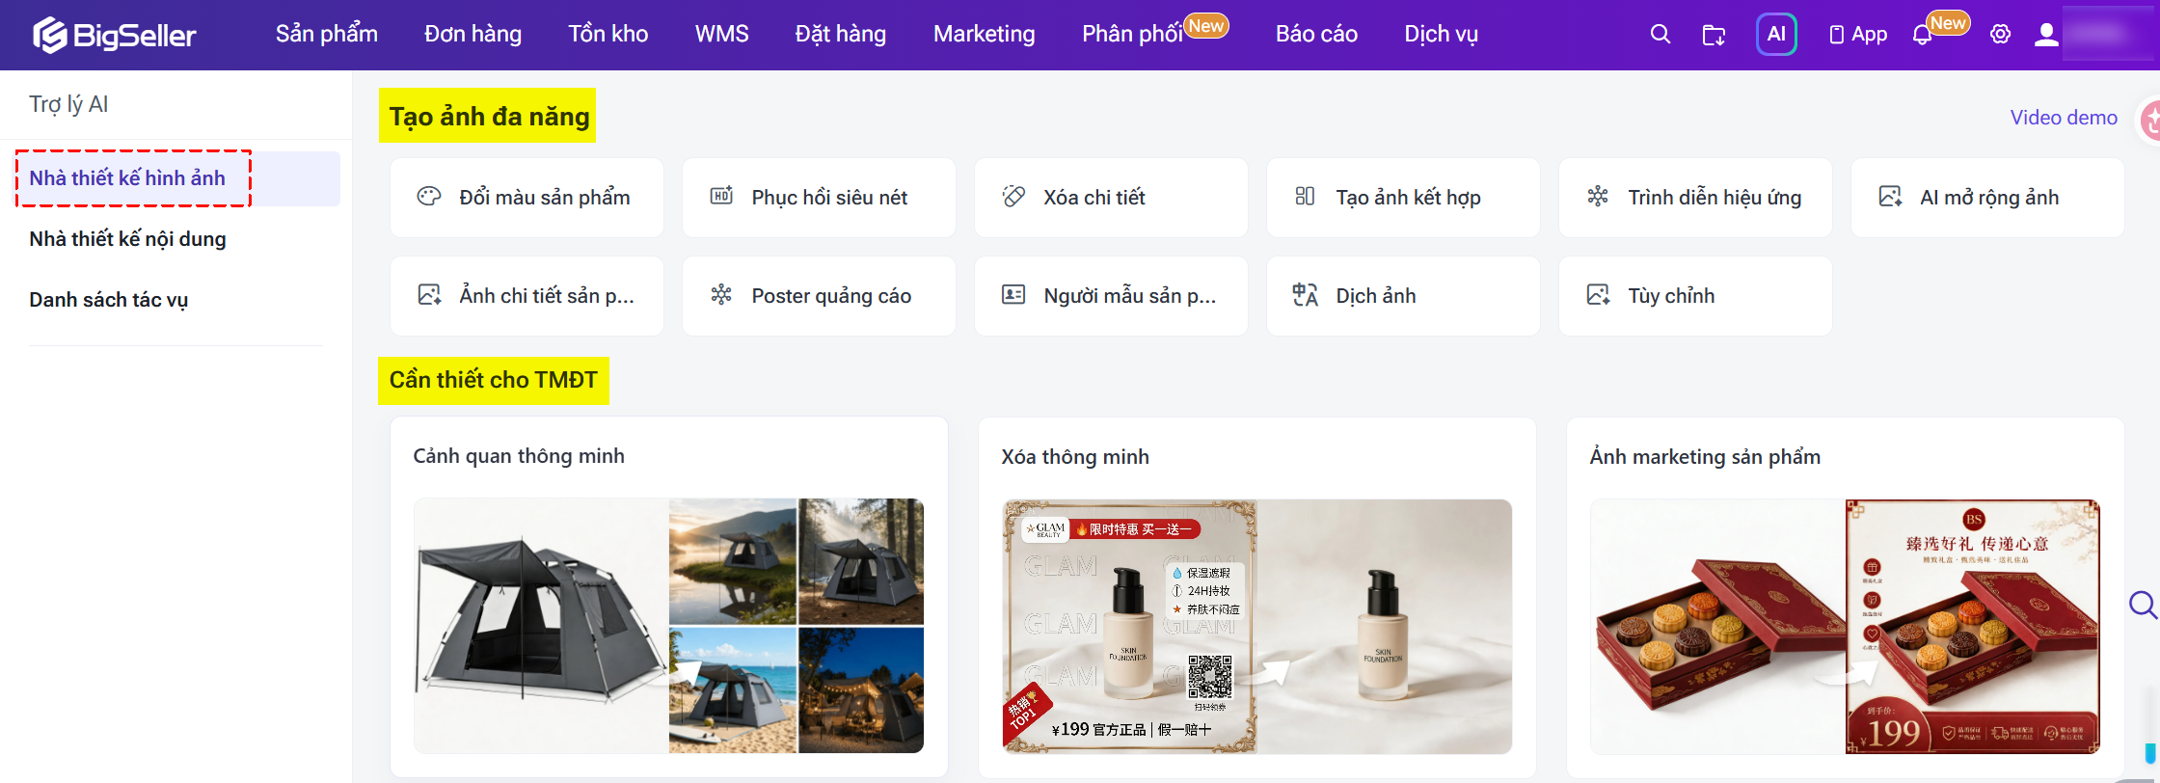
Task: Click the App phone link
Action: [1858, 35]
